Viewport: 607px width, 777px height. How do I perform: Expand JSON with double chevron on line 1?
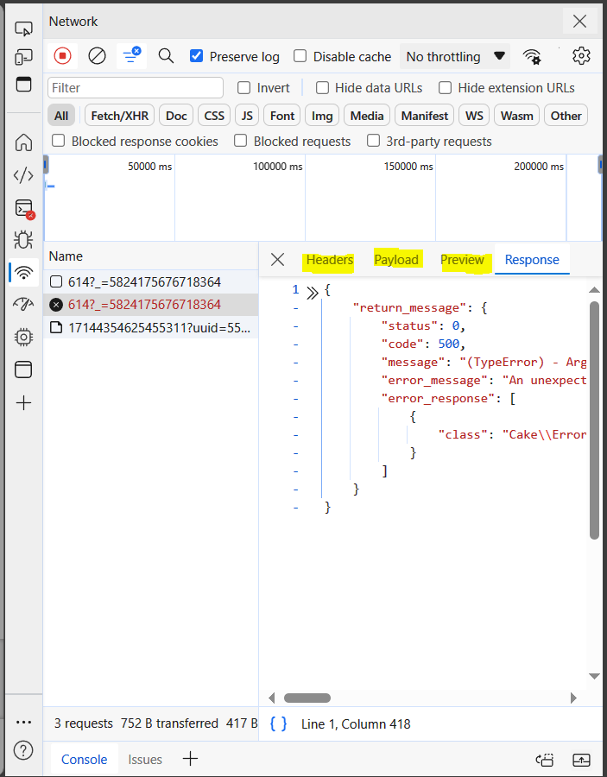tap(312, 293)
